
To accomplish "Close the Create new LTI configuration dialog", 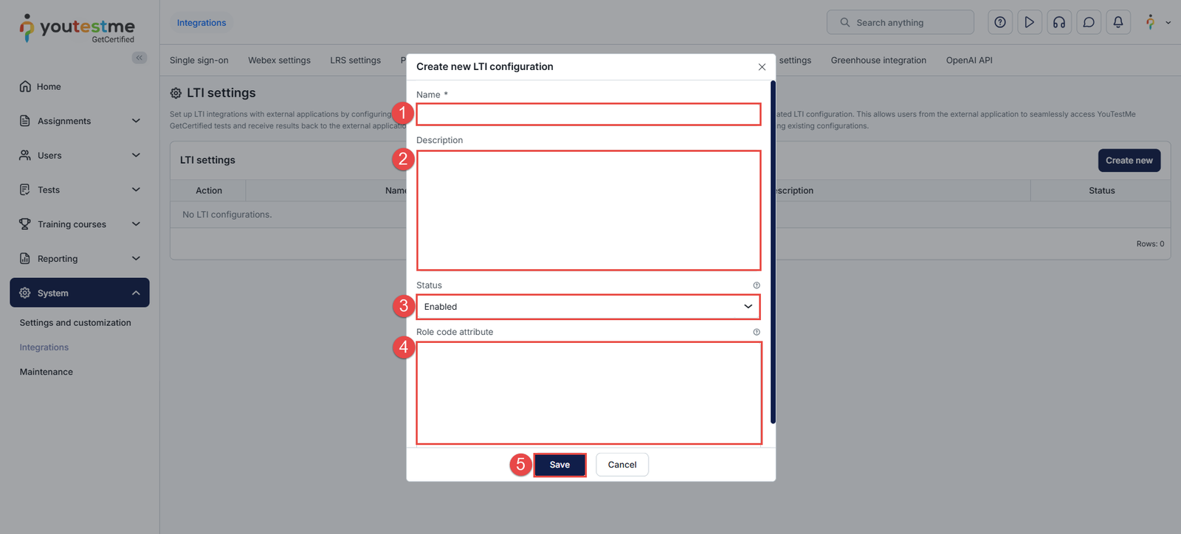I will point(762,67).
